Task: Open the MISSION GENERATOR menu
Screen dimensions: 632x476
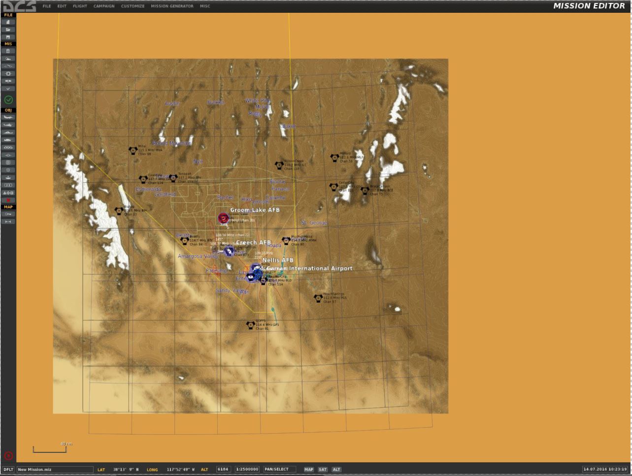Action: (x=172, y=6)
